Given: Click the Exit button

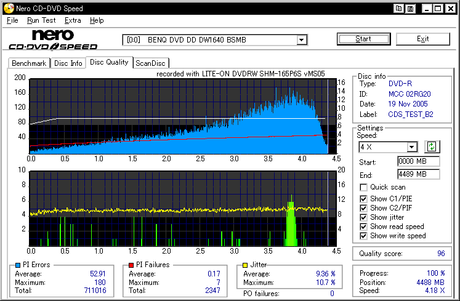Looking at the screenshot, I should click(422, 39).
